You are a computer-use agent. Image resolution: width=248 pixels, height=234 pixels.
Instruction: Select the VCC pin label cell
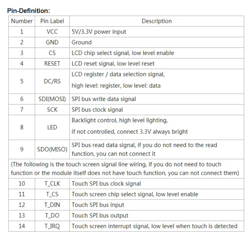52,32
